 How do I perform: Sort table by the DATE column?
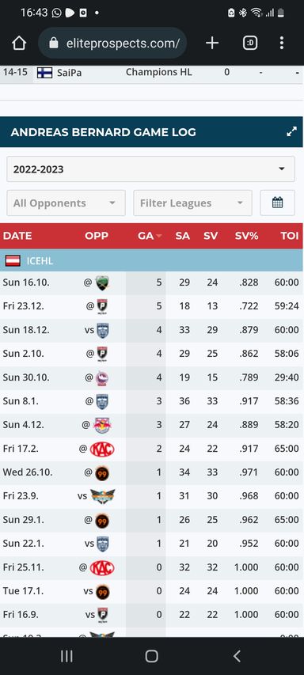click(17, 236)
